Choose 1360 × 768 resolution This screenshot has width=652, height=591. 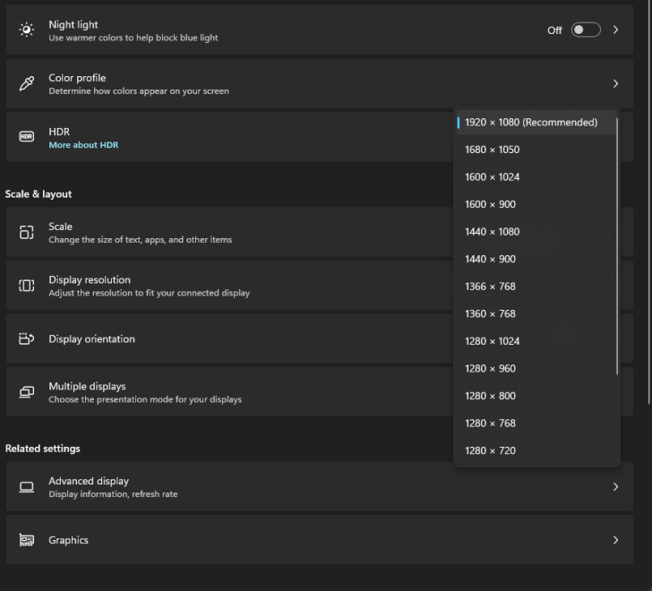(536, 313)
